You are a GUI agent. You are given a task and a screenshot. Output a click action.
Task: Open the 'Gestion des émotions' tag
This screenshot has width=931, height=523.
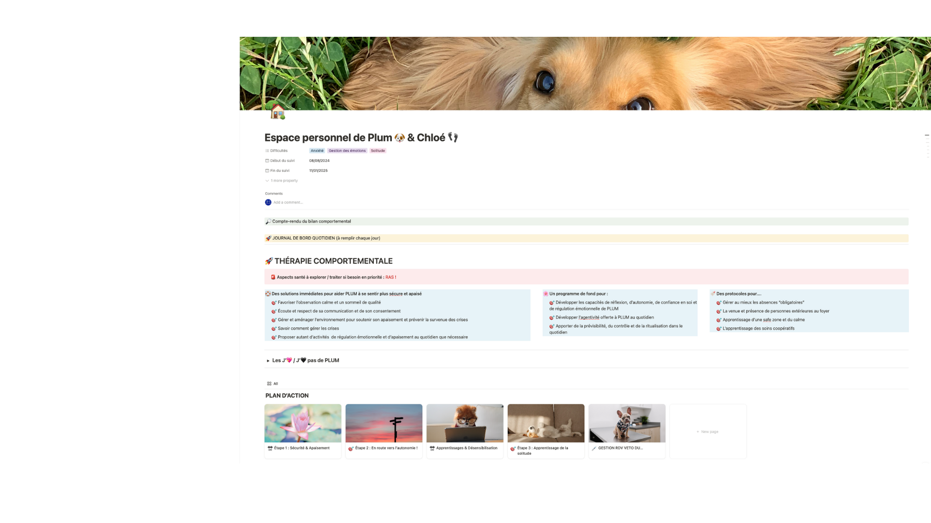tap(347, 151)
